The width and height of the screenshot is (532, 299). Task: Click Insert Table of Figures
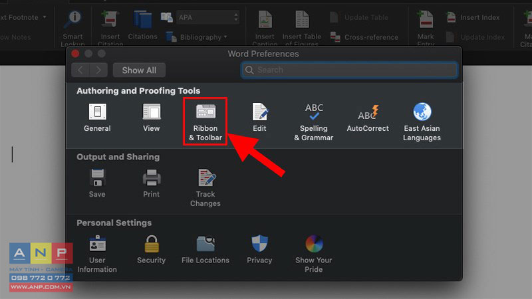302,28
